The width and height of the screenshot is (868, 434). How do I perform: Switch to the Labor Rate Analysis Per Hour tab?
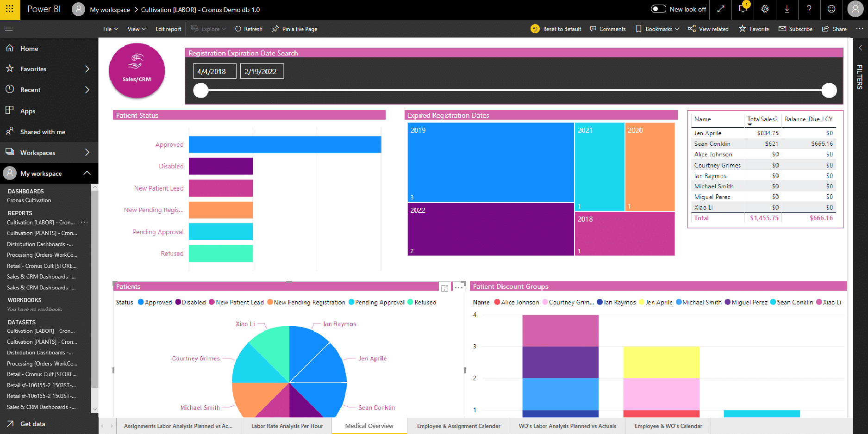[x=287, y=426]
